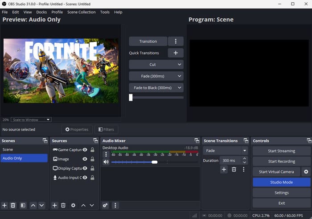Hide the Display Capture source
The height and width of the screenshot is (219, 312).
85,168
